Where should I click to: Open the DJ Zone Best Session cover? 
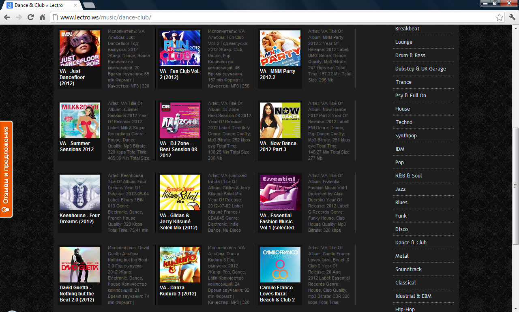tap(180, 120)
